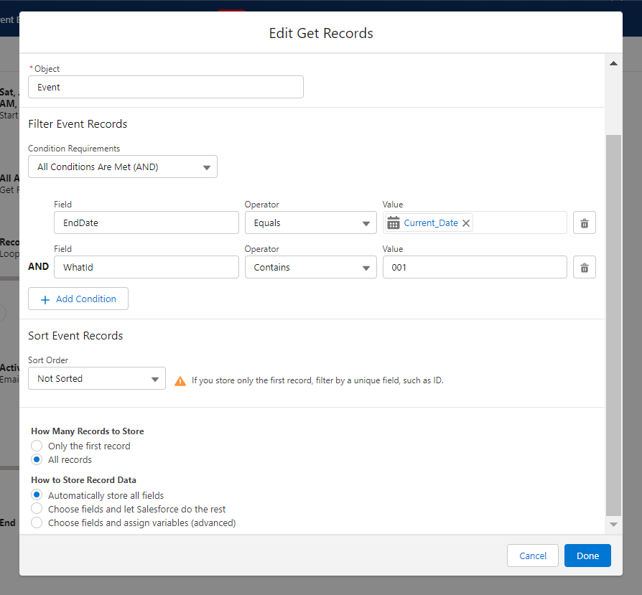Screen dimensions: 642x595
Task: Select Automatically store all fields option
Action: pyautogui.click(x=37, y=495)
